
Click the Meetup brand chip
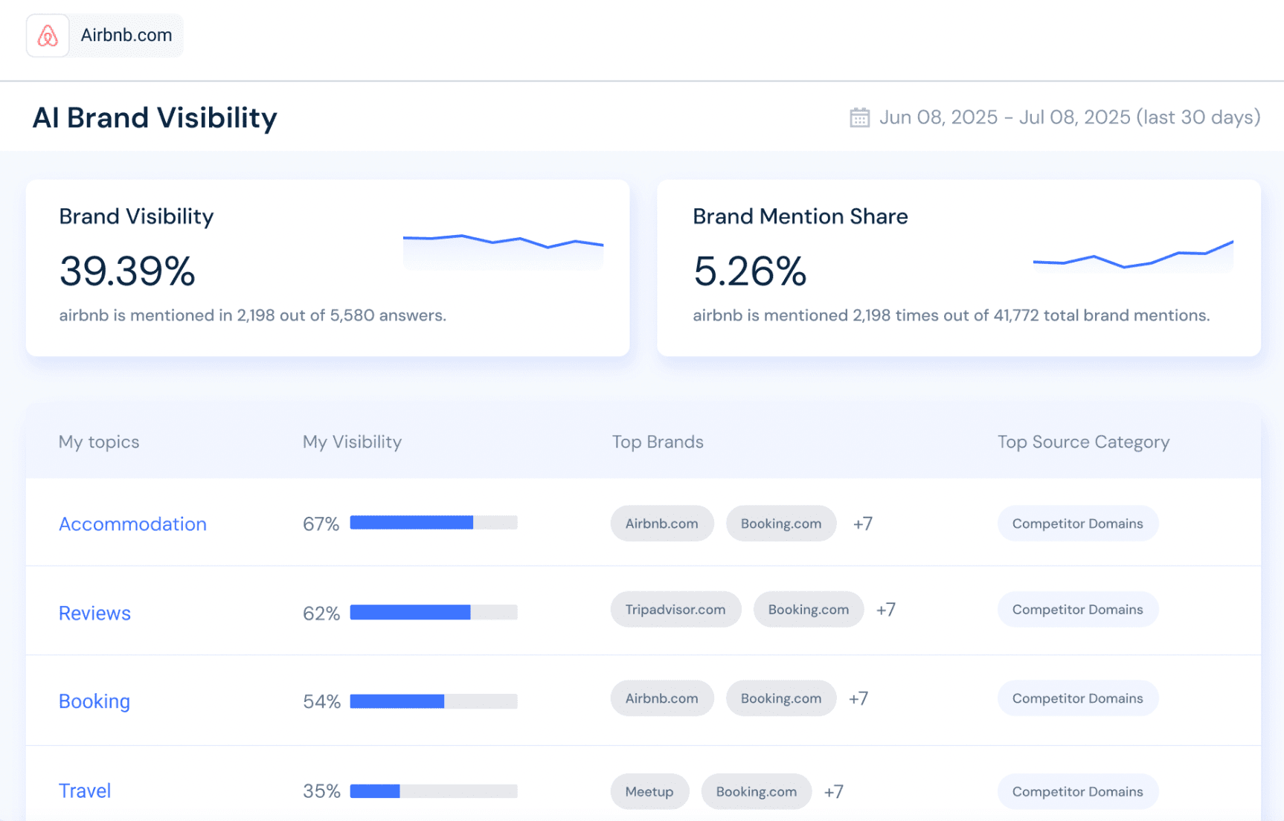tap(649, 792)
